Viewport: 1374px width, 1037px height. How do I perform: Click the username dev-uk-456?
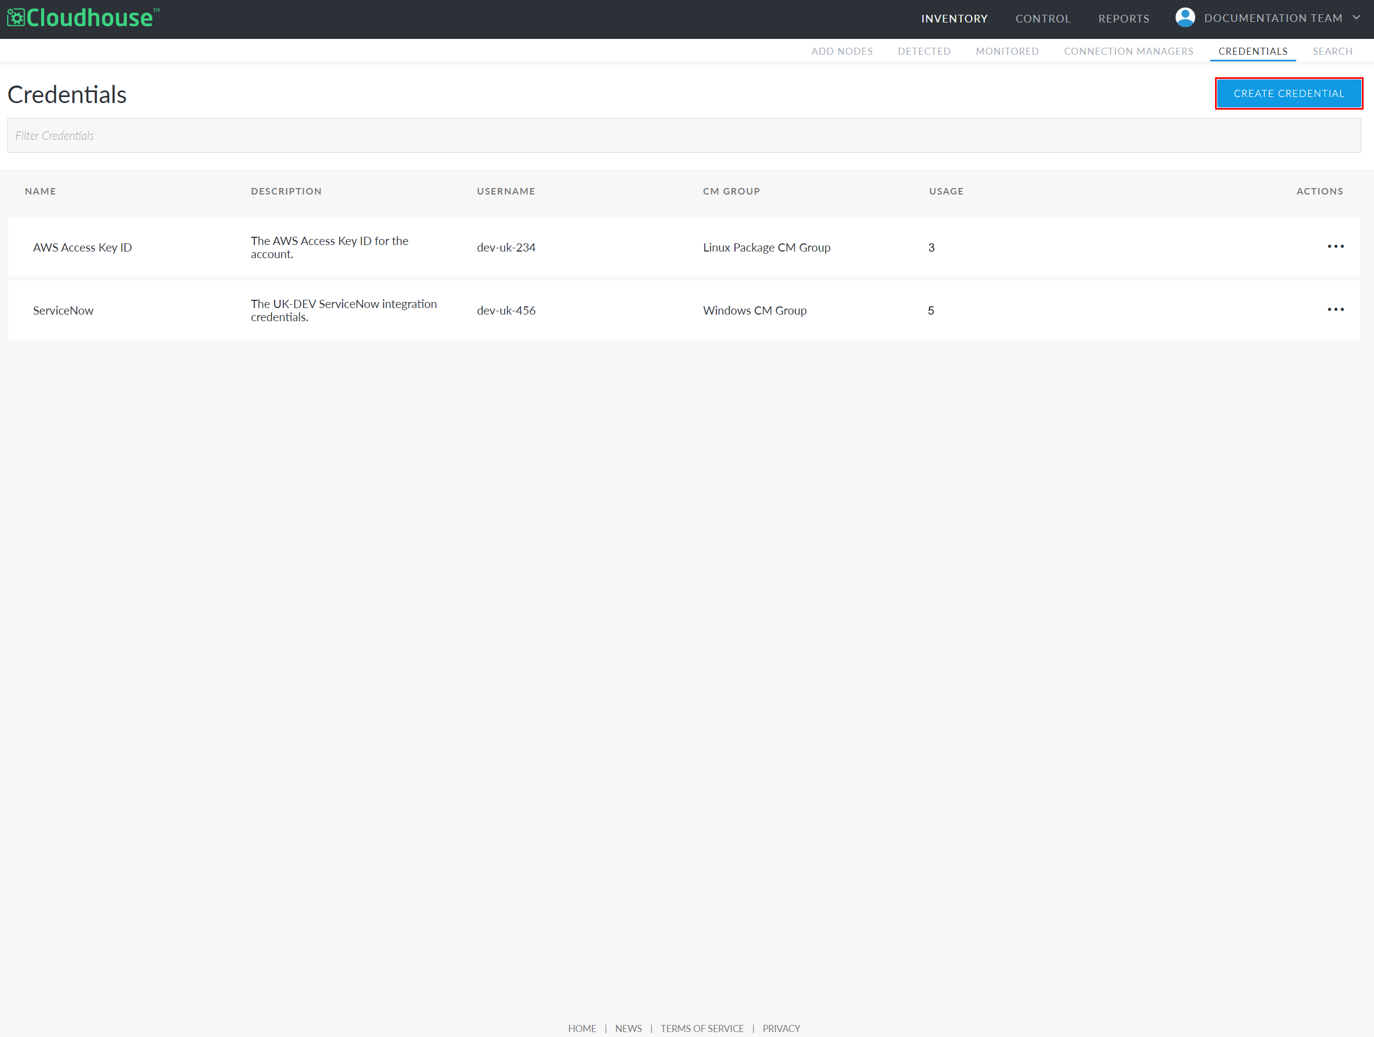click(x=506, y=310)
